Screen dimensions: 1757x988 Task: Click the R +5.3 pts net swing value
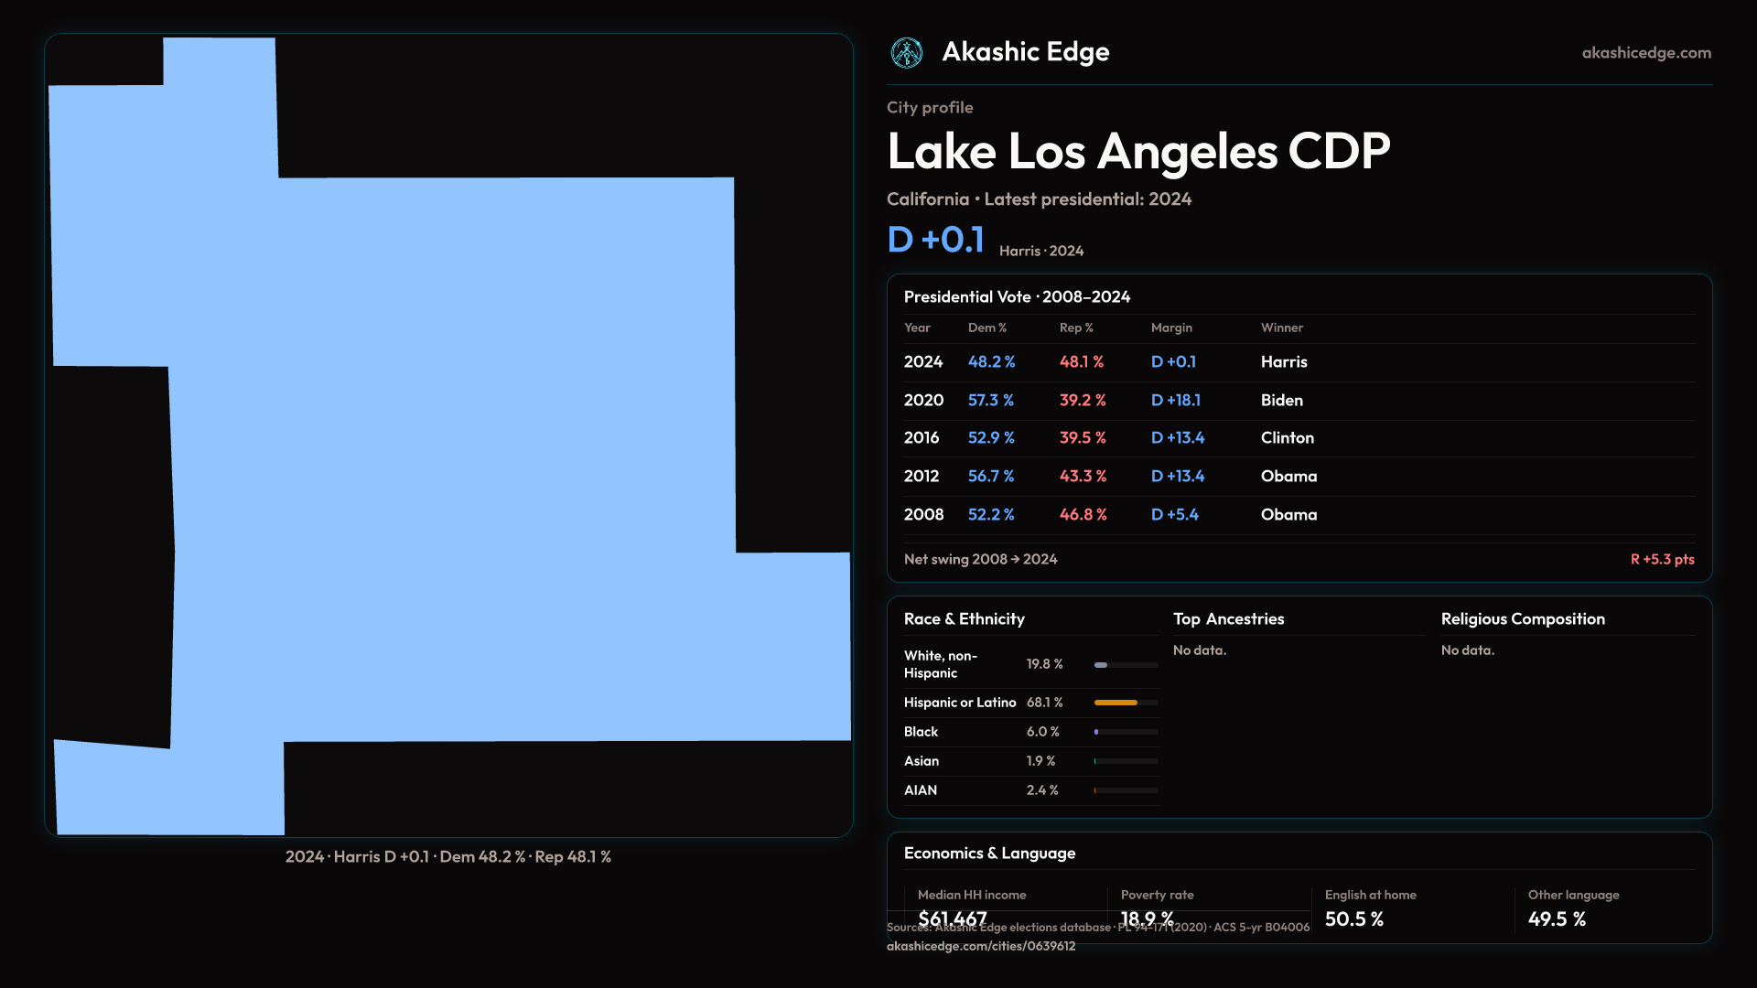[1661, 559]
